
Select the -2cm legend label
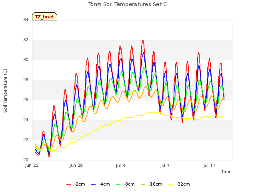(80, 184)
